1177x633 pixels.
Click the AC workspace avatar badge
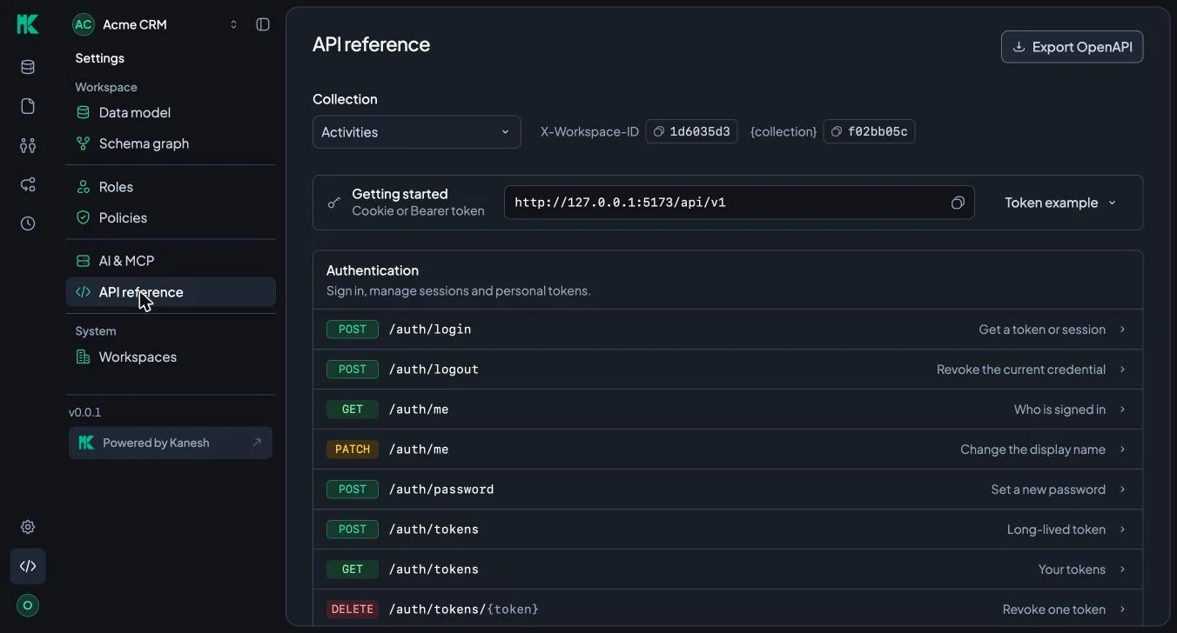pyautogui.click(x=84, y=24)
